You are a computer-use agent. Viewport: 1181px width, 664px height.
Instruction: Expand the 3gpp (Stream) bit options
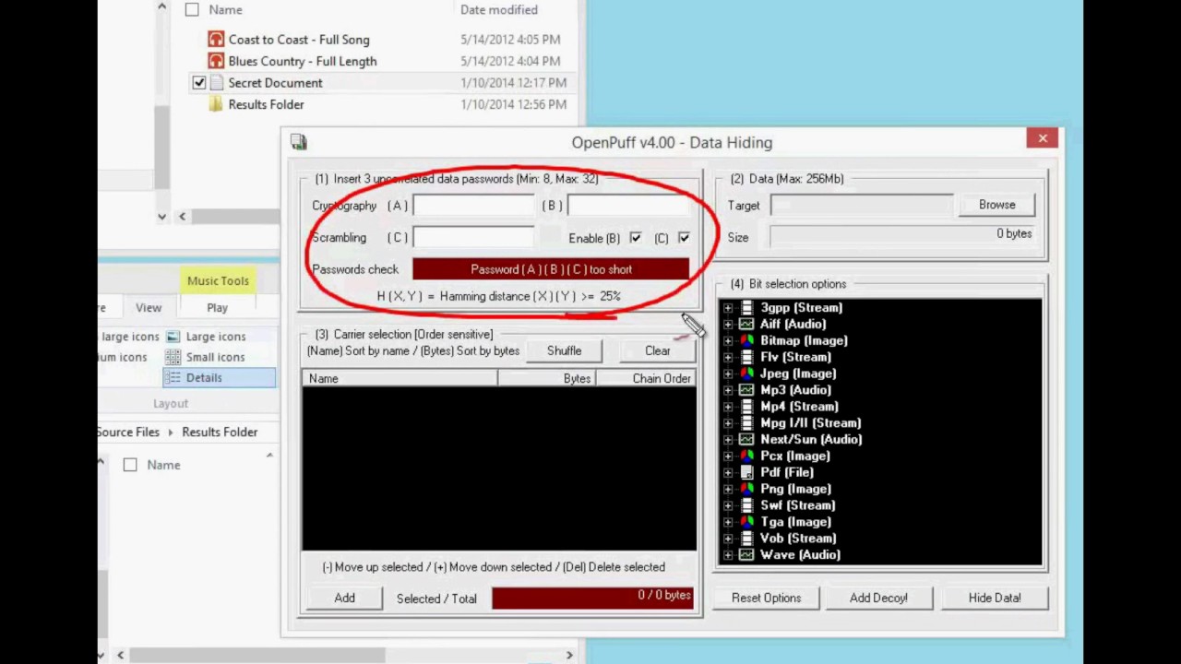728,308
